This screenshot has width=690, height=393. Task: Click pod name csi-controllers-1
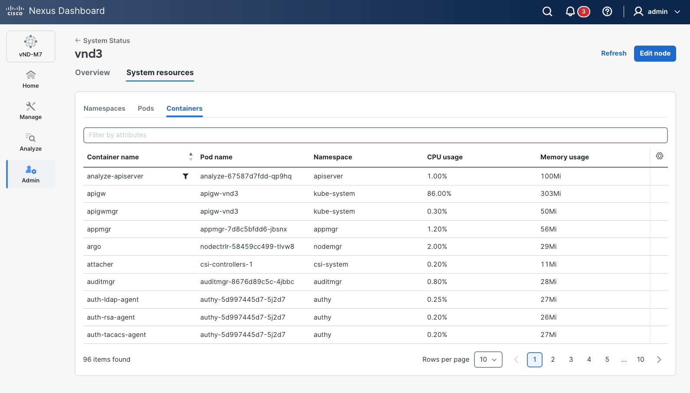pyautogui.click(x=226, y=264)
